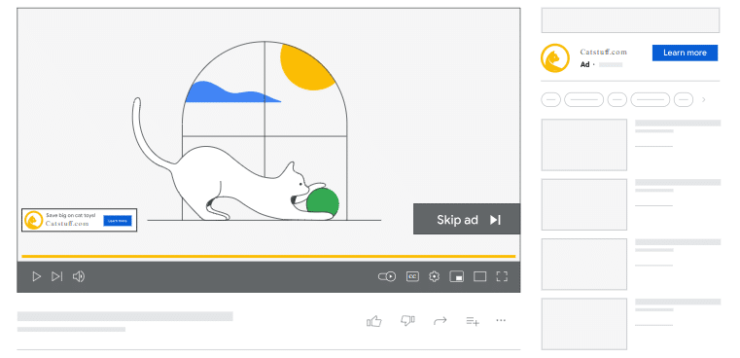
Task: Skip to next video in player controls
Action: [x=56, y=276]
